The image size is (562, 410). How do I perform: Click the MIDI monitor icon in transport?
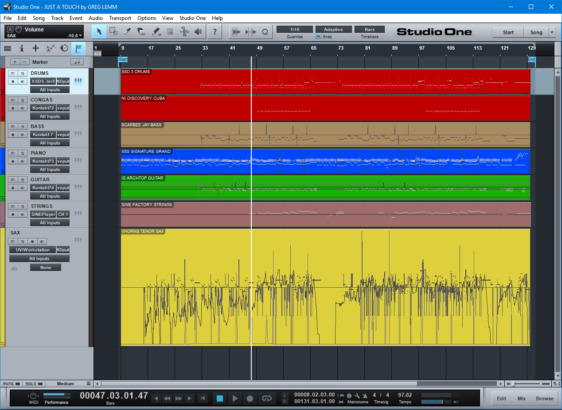click(x=34, y=395)
